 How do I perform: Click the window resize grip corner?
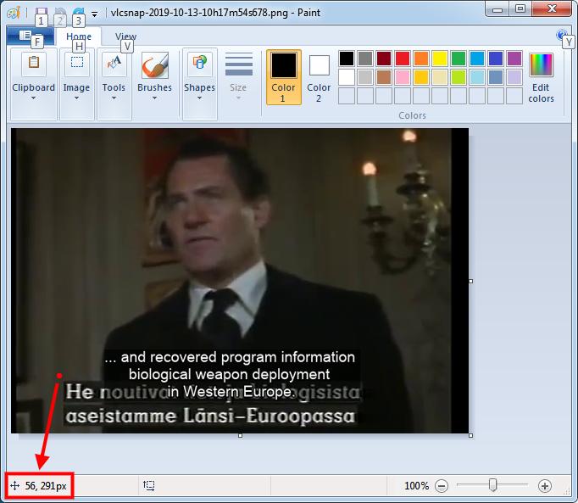click(568, 491)
